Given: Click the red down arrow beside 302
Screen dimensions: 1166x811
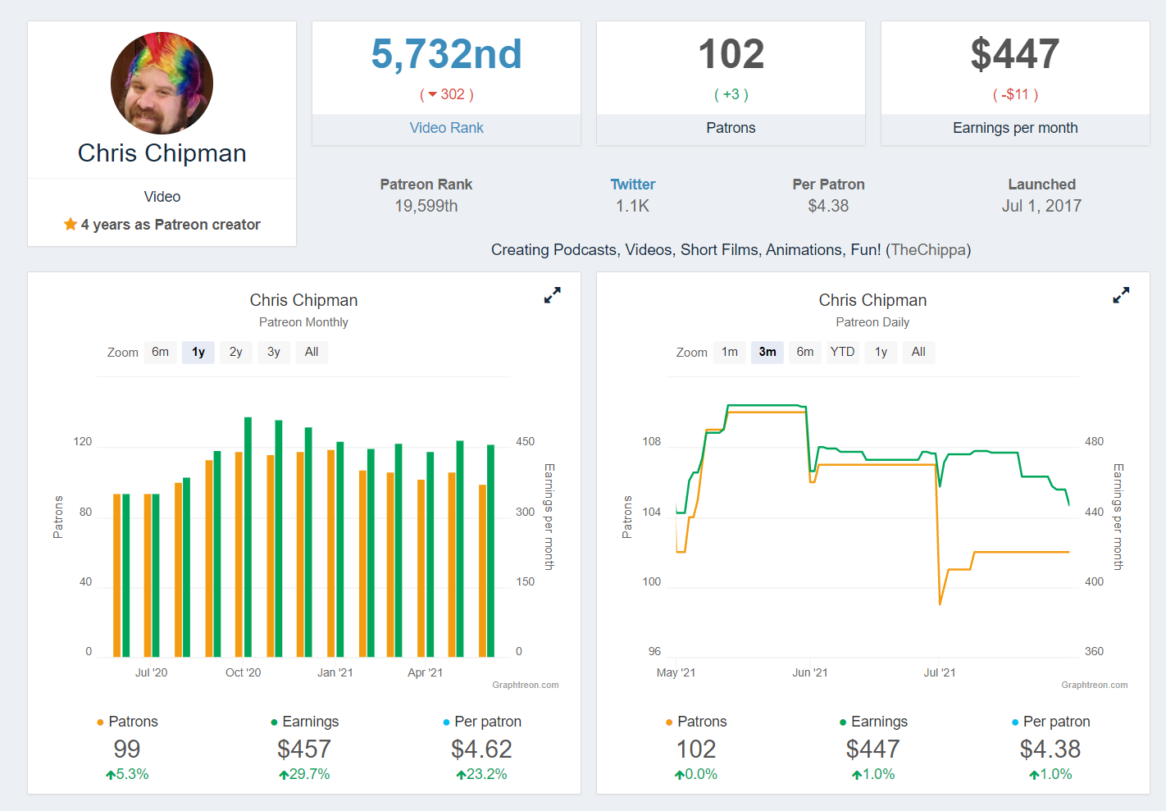Looking at the screenshot, I should tap(432, 95).
